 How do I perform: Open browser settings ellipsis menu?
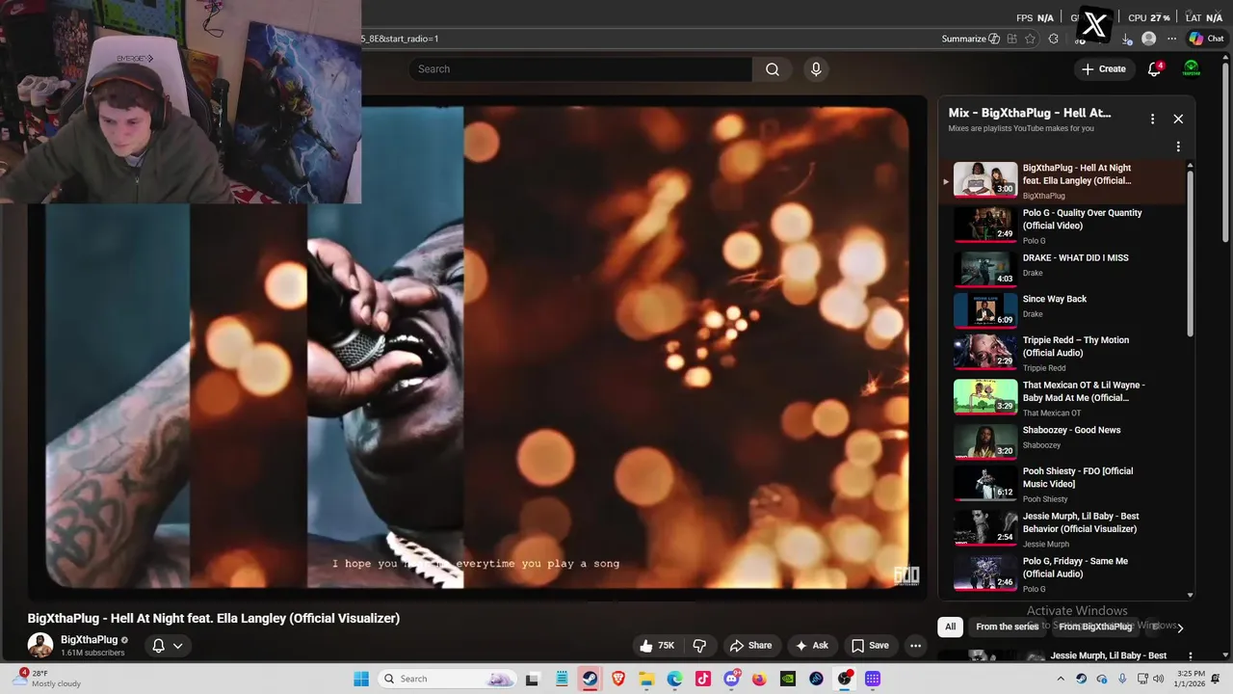[1171, 39]
